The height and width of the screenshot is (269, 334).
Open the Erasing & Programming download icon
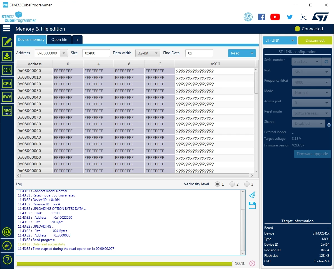(7, 56)
